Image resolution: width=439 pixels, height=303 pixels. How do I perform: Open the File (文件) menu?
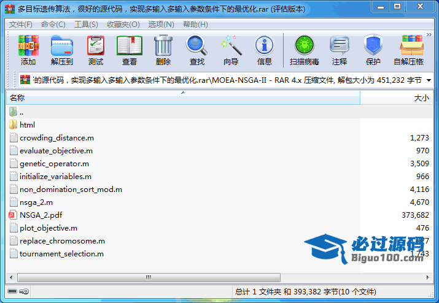[x=21, y=25]
